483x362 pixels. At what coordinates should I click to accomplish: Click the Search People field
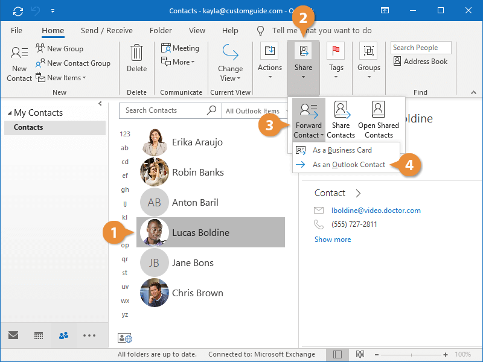click(421, 48)
